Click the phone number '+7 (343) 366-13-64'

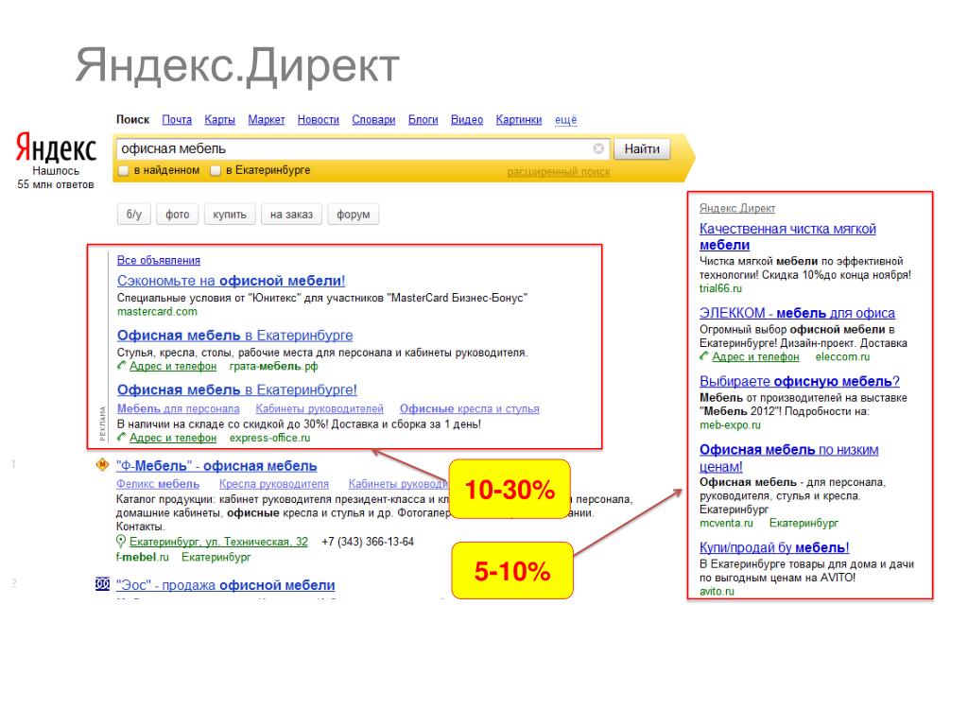(368, 542)
